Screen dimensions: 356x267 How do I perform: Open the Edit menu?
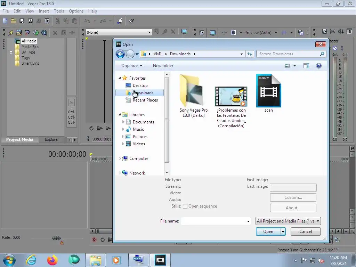17,11
